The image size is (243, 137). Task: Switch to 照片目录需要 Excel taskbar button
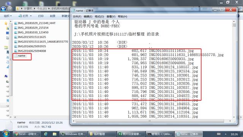(131, 134)
